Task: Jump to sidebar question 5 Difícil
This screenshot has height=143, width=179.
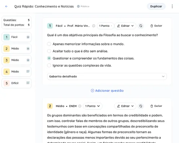Action: coord(16,83)
